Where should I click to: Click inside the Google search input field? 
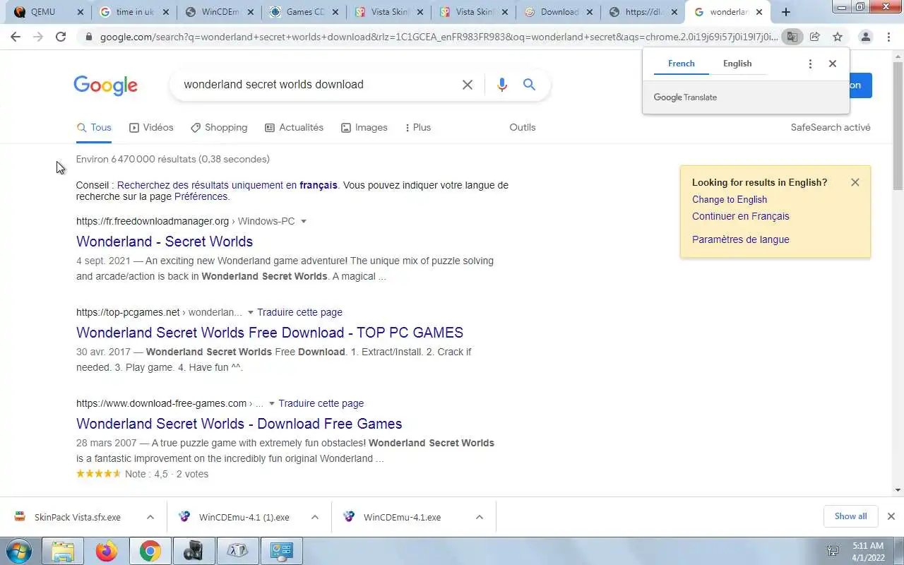[x=318, y=85]
